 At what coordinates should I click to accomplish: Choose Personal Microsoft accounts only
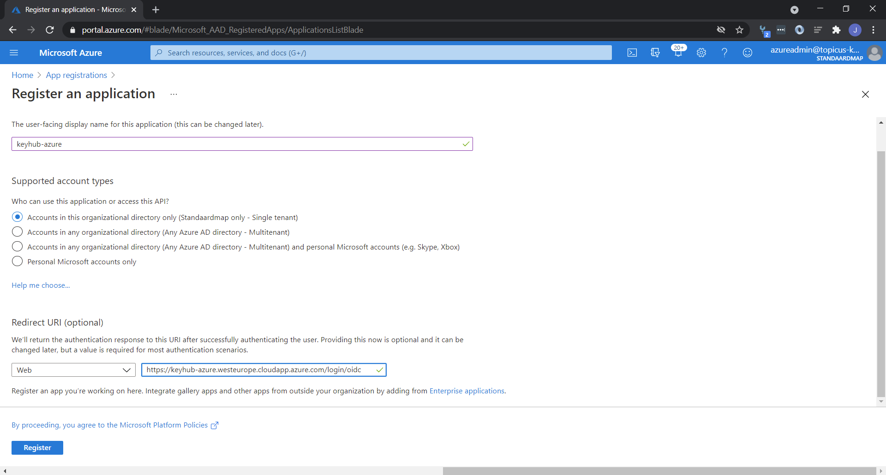[17, 261]
